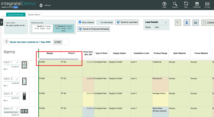Click the Sash Material header

click(x=180, y=53)
